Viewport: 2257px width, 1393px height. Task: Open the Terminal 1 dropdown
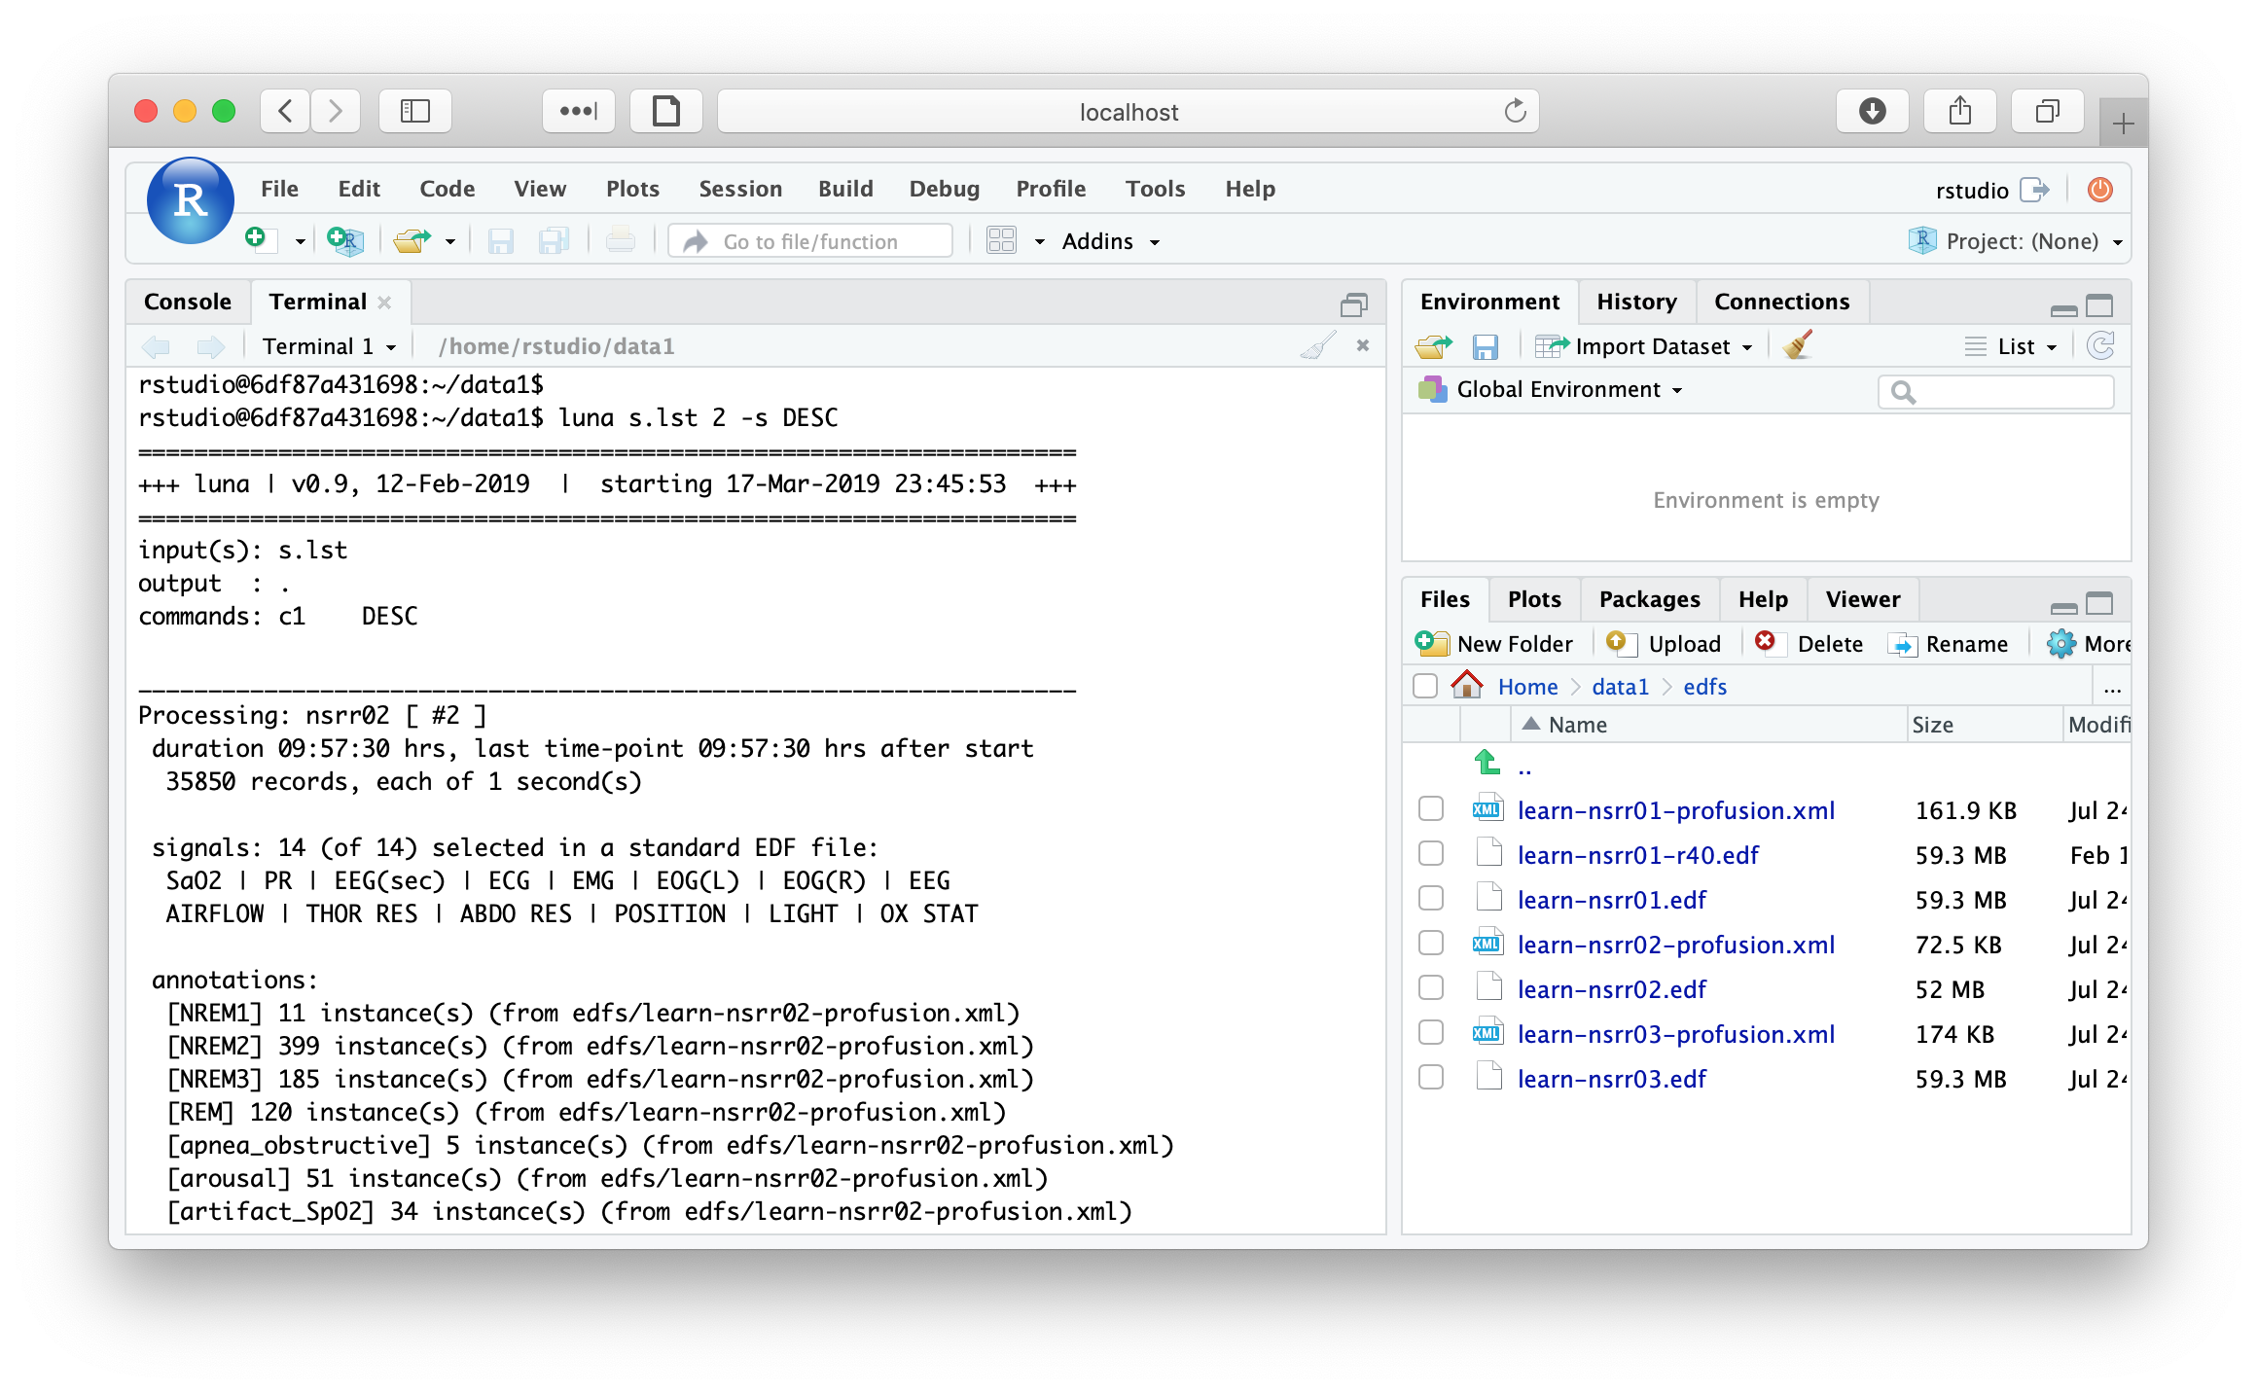coord(329,346)
